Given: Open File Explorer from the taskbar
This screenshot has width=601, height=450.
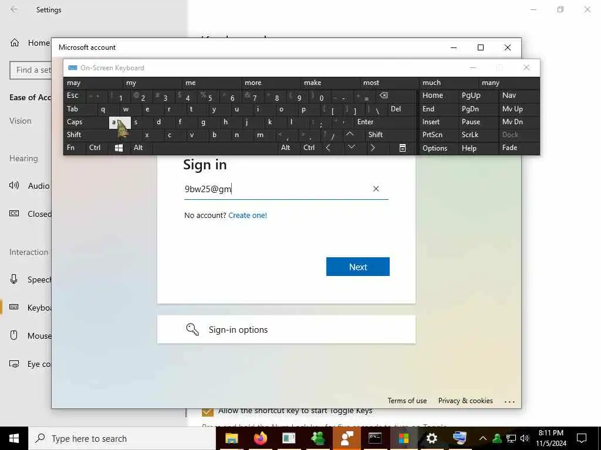Looking at the screenshot, I should click(231, 438).
